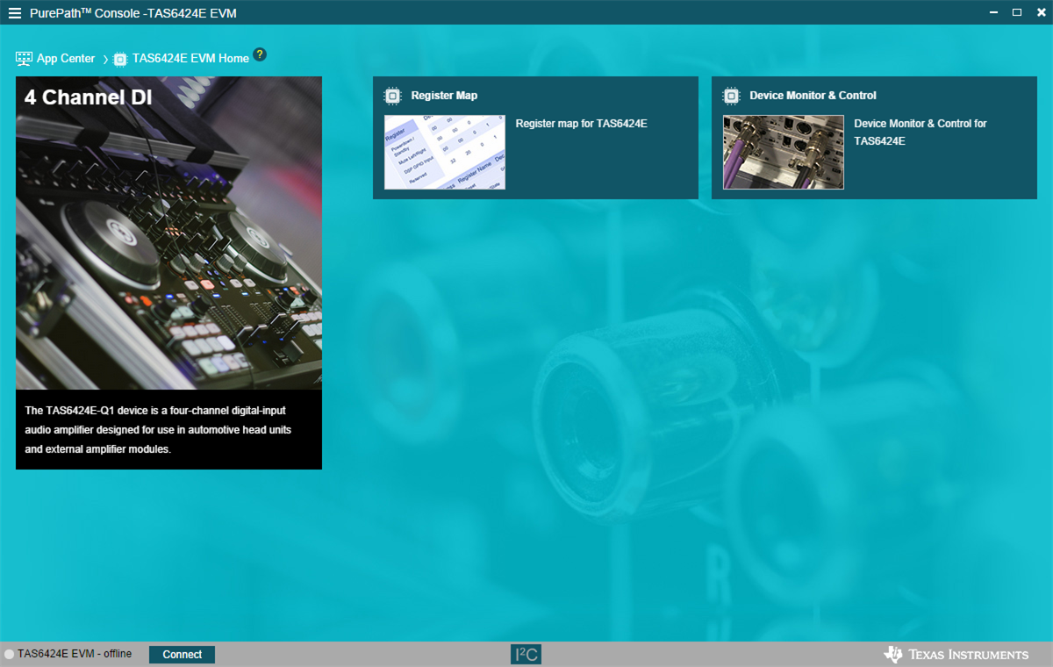Select TAS6424E EVM Home breadcrumb
This screenshot has height=667, width=1053.
[x=190, y=59]
